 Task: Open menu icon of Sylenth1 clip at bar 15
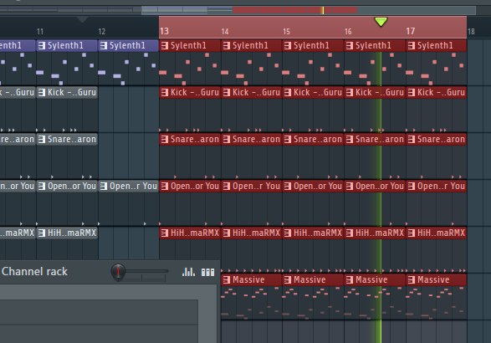[x=287, y=46]
